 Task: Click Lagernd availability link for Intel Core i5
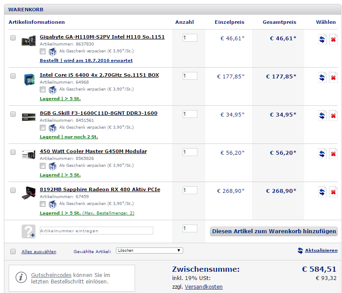click(60, 99)
